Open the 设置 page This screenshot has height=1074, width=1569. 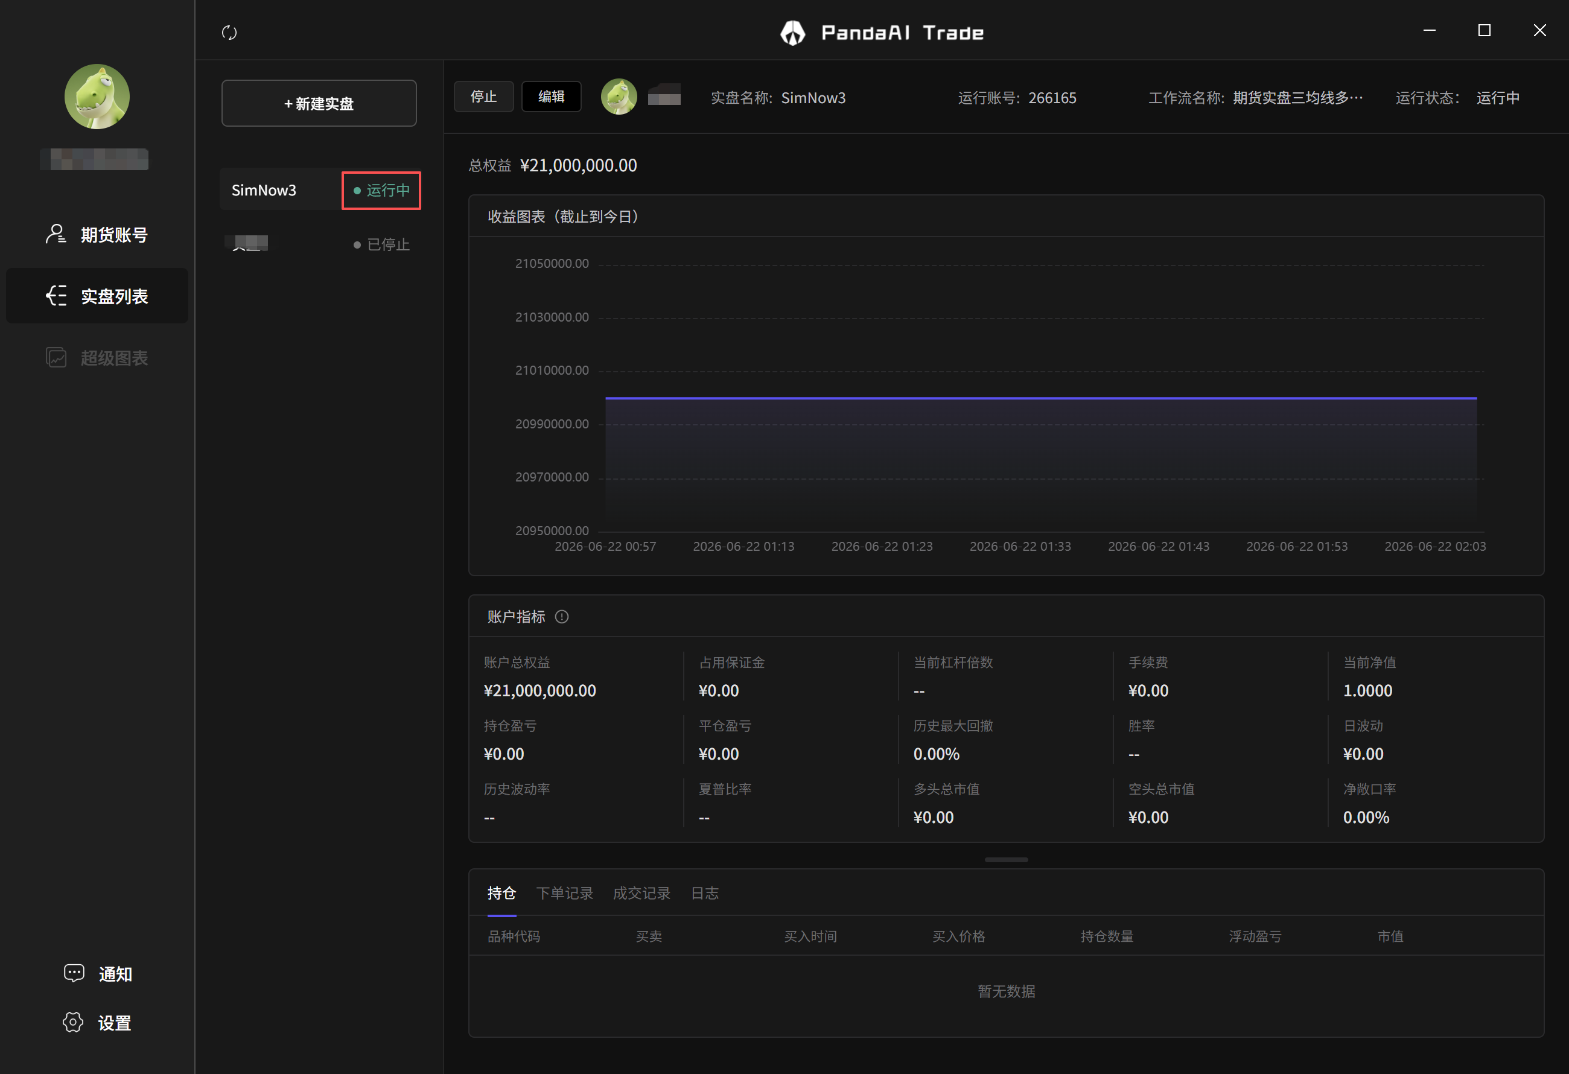pos(97,1023)
